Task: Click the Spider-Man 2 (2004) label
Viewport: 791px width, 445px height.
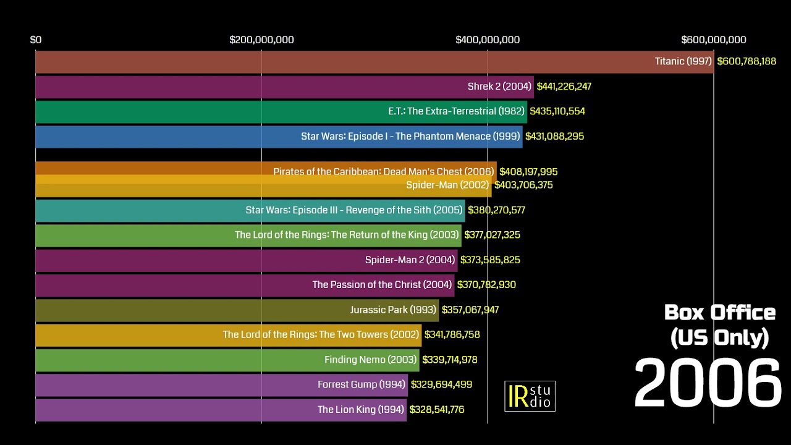Action: click(x=410, y=260)
